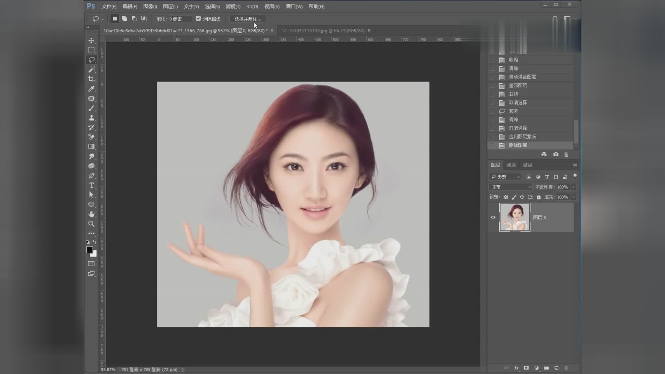Select Add to Selection mode button
This screenshot has height=374, width=665.
pos(124,19)
